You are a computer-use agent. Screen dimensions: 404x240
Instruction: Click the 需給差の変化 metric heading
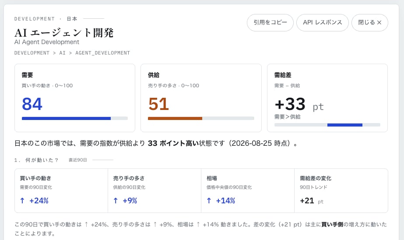pos(316,178)
